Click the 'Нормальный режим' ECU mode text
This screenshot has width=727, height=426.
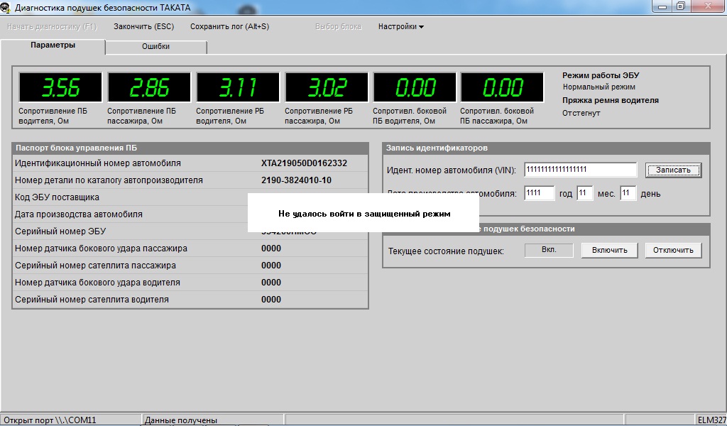click(599, 87)
